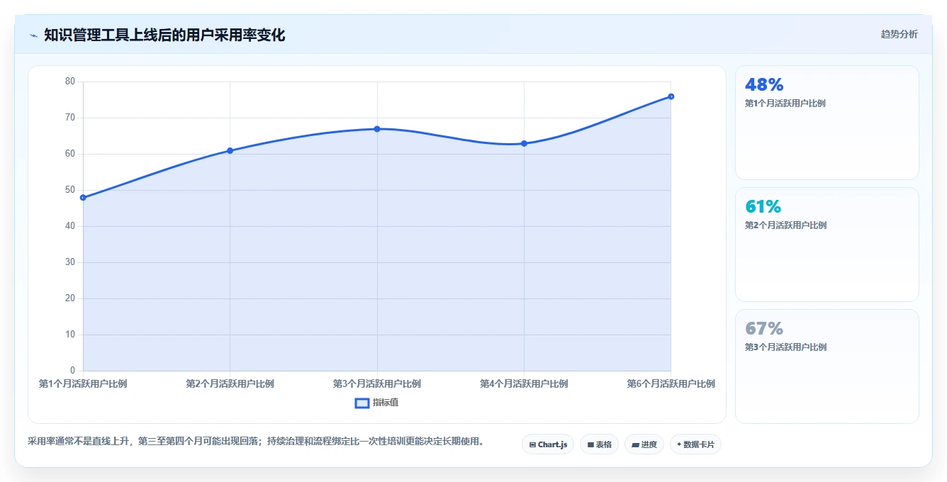Click the 表格 tag's small icon
Image resolution: width=947 pixels, height=482 pixels.
pyautogui.click(x=590, y=445)
